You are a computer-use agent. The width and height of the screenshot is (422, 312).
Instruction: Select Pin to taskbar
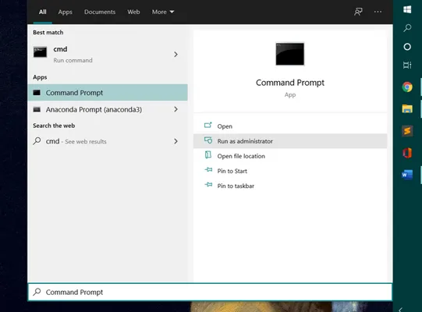(x=290, y=186)
